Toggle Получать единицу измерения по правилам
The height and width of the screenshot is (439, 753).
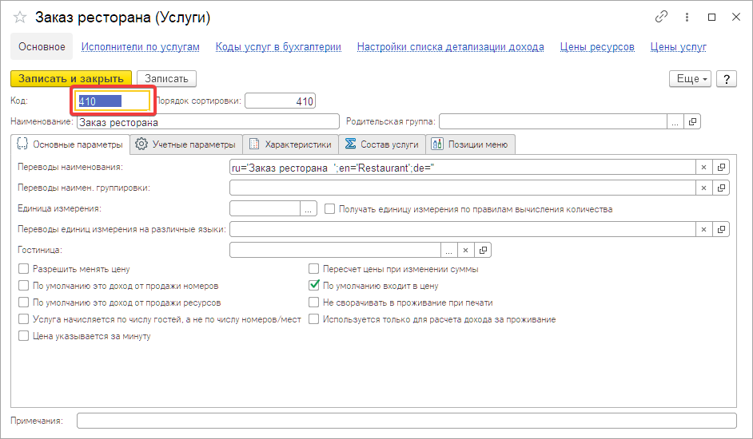point(329,209)
